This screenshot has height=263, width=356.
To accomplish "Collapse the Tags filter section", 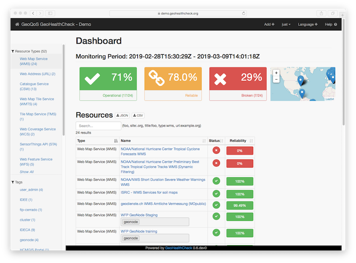I will [13, 182].
